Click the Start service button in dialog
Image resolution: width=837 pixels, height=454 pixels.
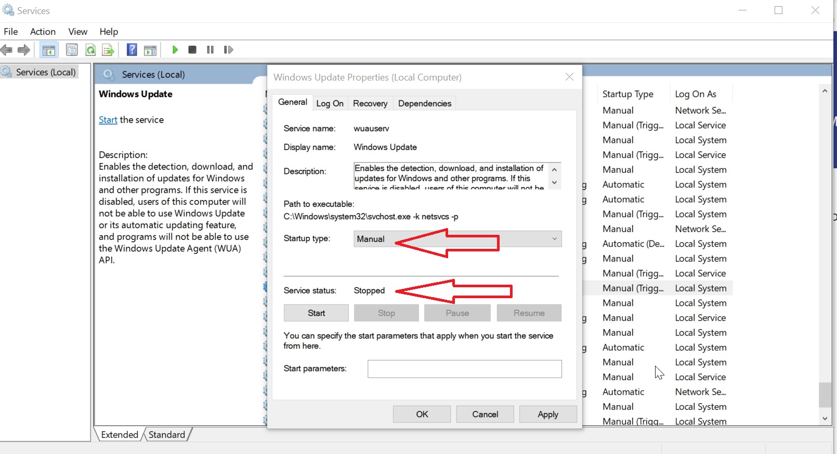point(316,313)
